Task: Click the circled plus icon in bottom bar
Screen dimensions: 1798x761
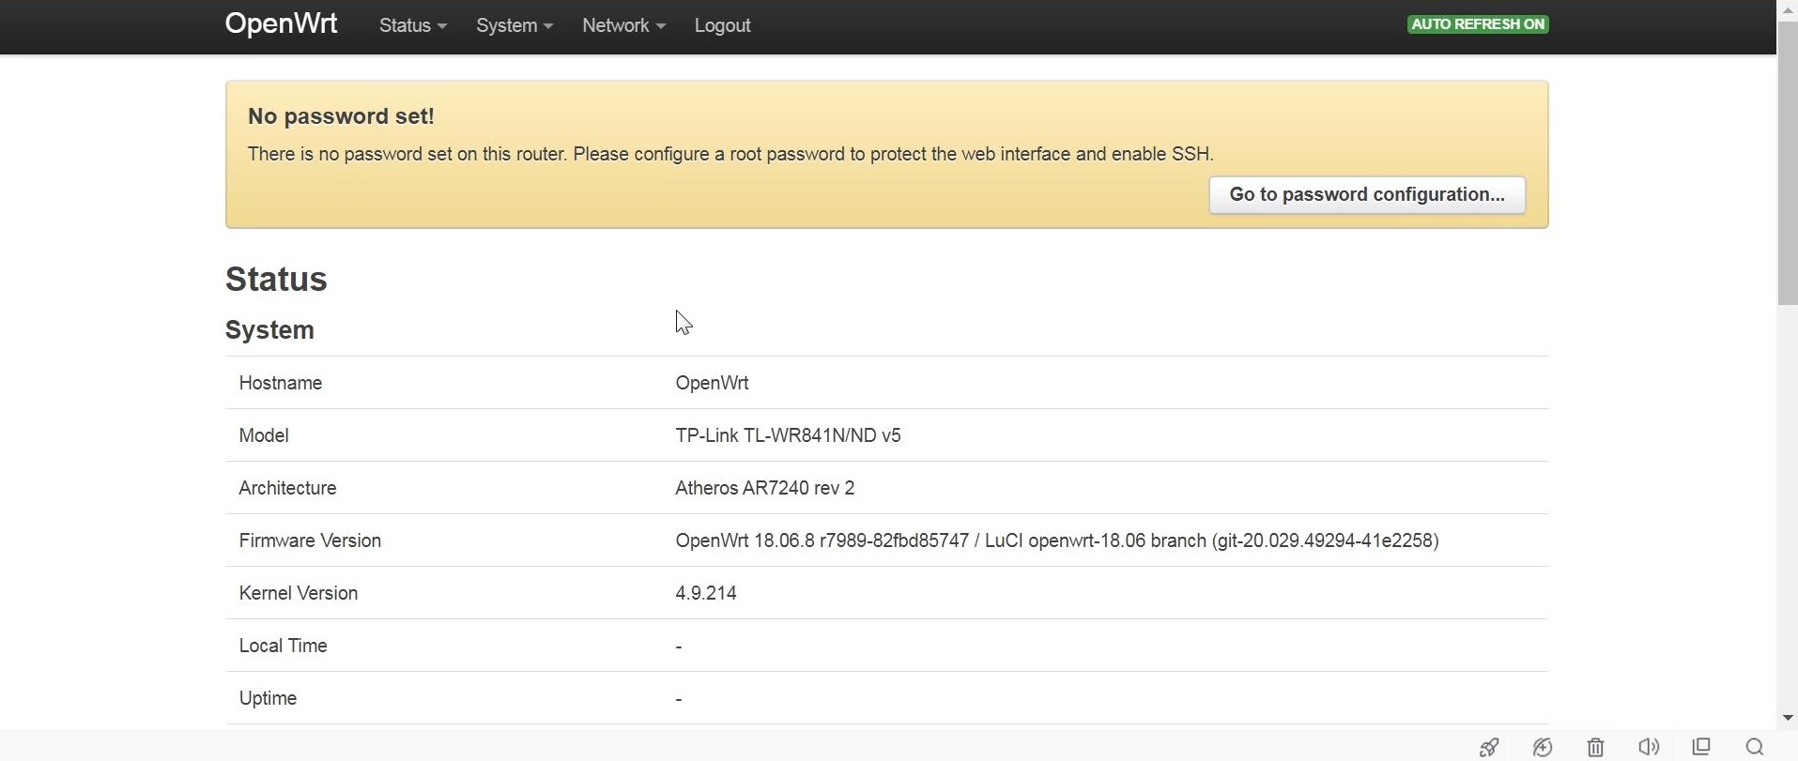Action: pyautogui.click(x=1543, y=747)
